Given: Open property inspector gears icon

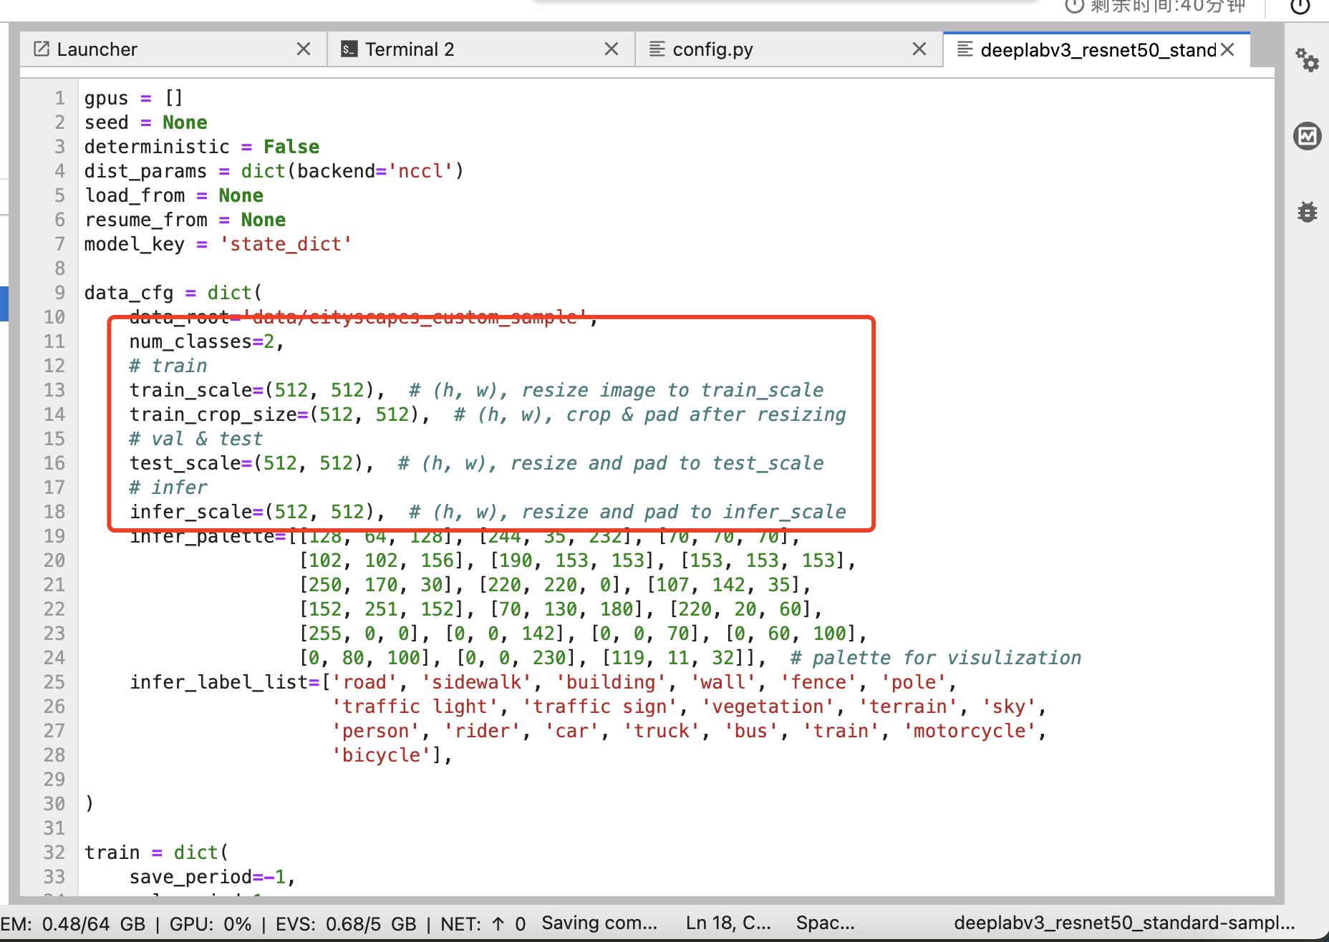Looking at the screenshot, I should pos(1308,59).
